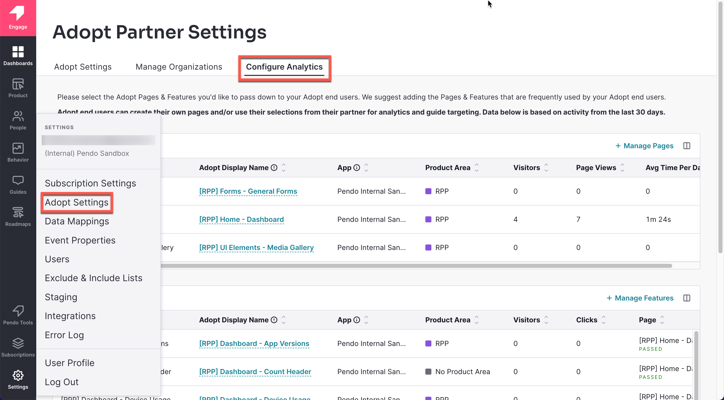Sort Pages table by Visitors
Viewport: 724px width, 400px height.
(x=546, y=168)
